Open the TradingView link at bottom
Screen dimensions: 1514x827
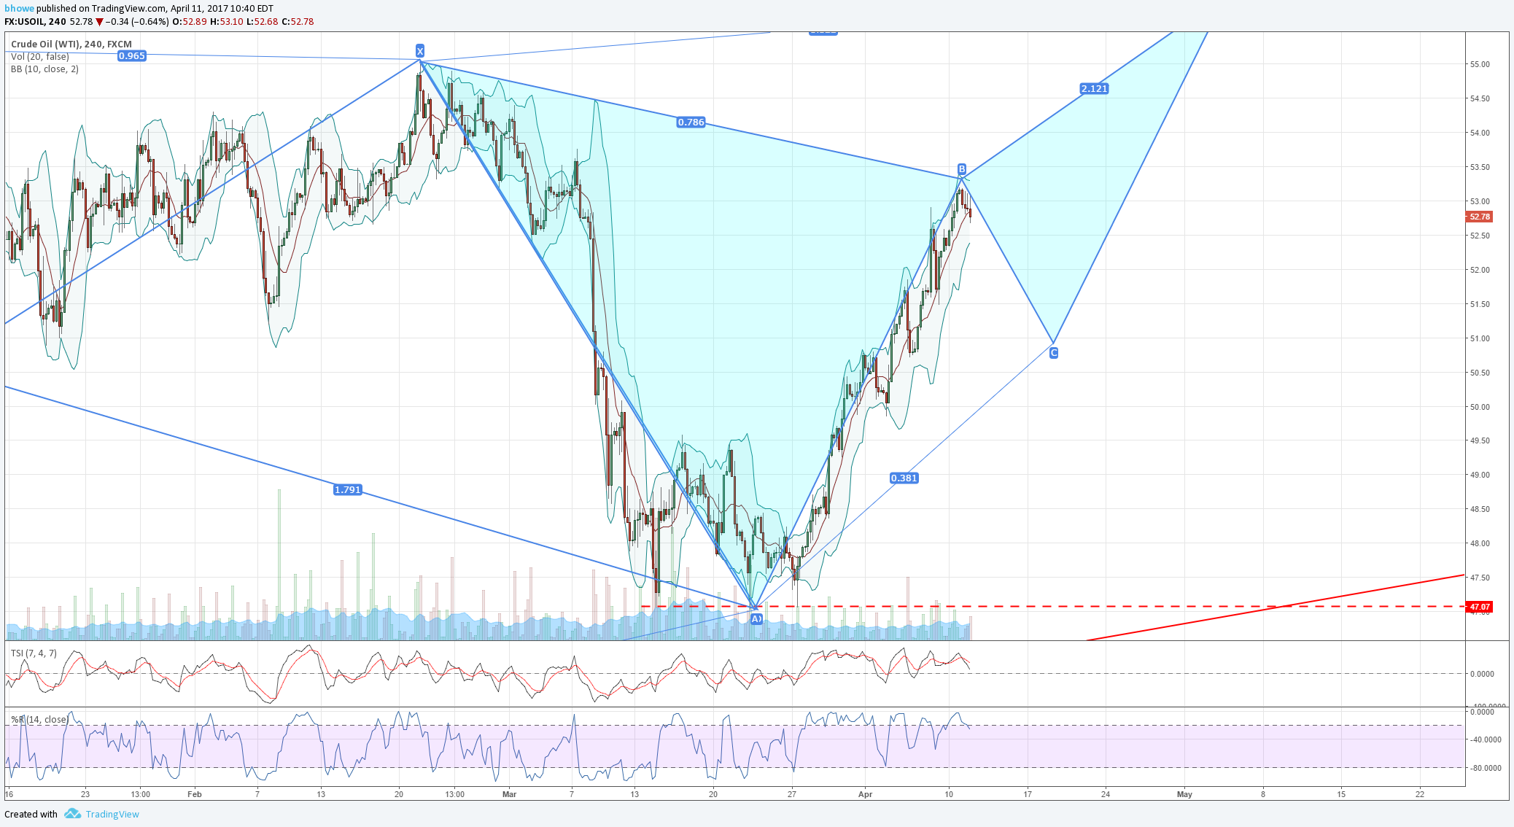point(112,814)
